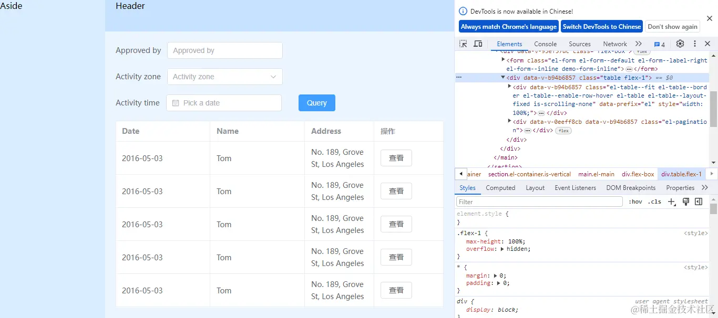Screen dimensions: 718x318
Task: Open the Properties pane tab
Action: tap(680, 188)
